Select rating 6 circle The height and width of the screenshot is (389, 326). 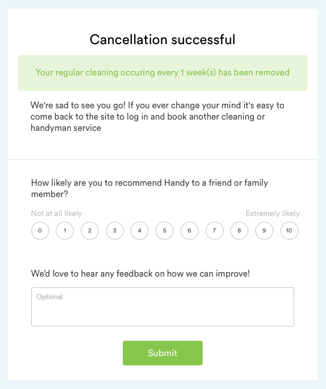(189, 230)
